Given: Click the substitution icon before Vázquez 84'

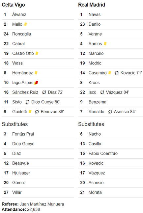Looking at the screenshot, I should click(102, 93).
